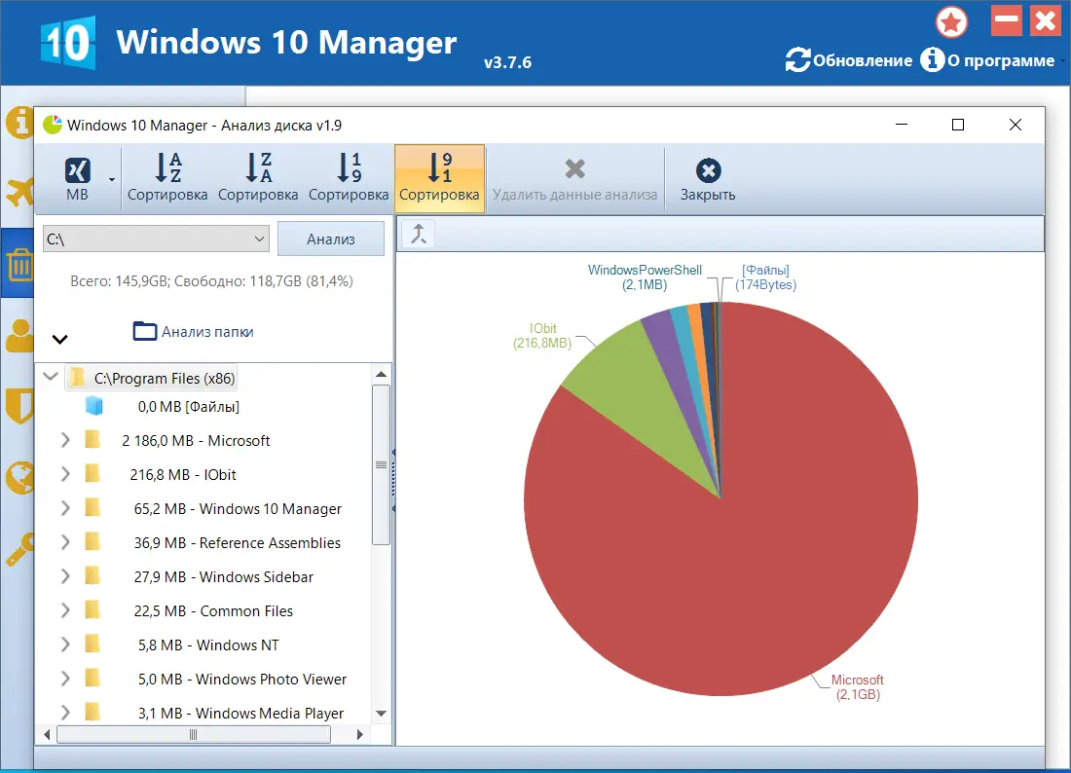Open the C:\ drive combo box
The height and width of the screenshot is (773, 1071).
pos(156,239)
